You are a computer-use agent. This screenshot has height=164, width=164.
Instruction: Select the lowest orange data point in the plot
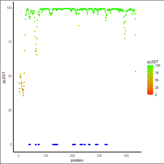(23, 96)
